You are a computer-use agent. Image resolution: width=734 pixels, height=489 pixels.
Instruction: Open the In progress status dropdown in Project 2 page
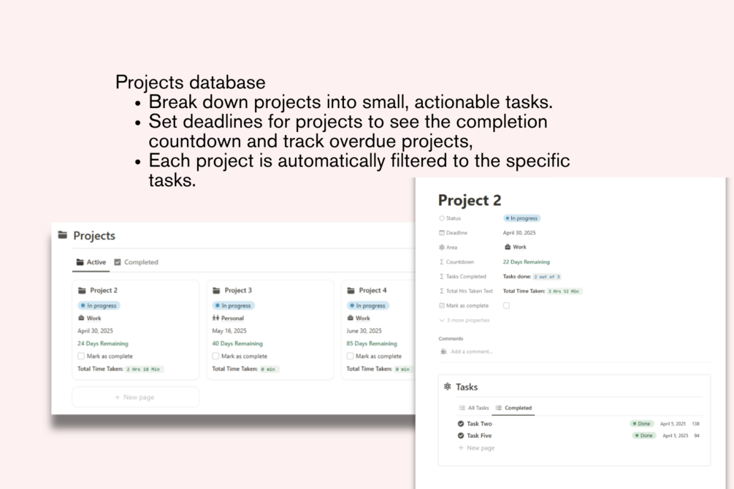[522, 218]
